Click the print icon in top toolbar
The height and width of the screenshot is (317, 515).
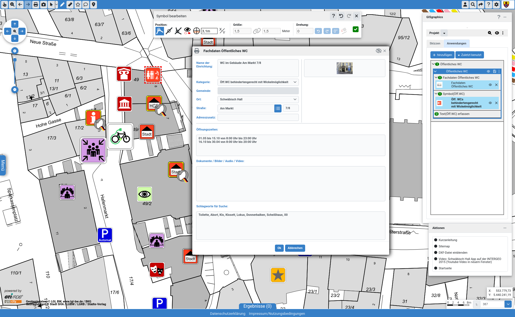36,5
